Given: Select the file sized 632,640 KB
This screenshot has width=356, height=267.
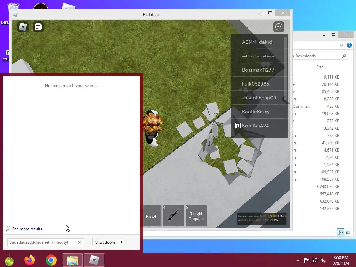Looking at the screenshot, I should pos(330,201).
